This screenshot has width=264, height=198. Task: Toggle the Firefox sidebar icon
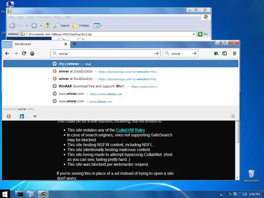225,54
